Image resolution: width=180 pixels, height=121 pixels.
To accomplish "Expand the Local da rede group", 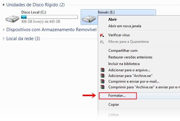I will point(4,39).
